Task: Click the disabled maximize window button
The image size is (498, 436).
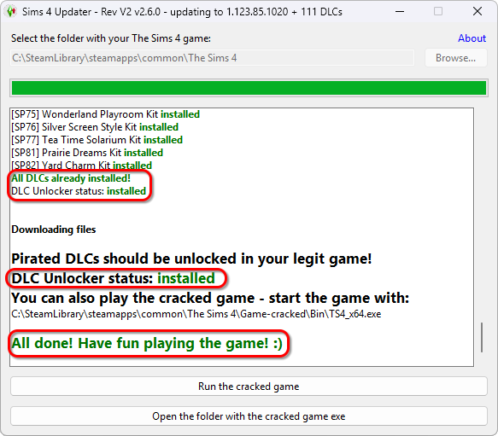Action: [x=438, y=12]
